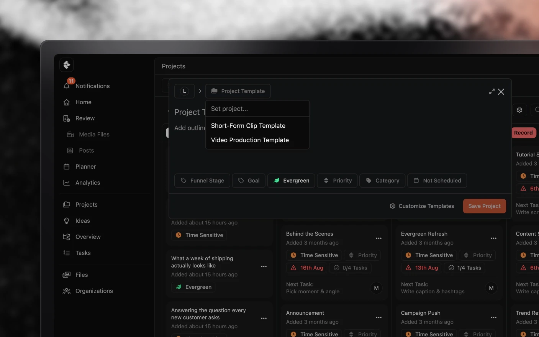Close the project dialog
The image size is (539, 337).
coord(501,92)
